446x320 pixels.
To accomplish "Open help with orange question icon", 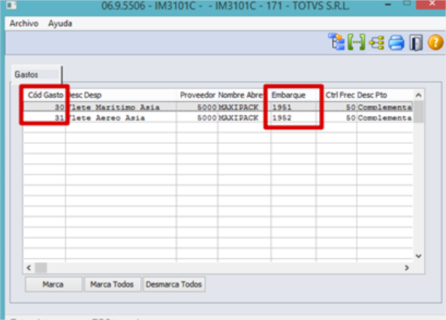I will 435,43.
